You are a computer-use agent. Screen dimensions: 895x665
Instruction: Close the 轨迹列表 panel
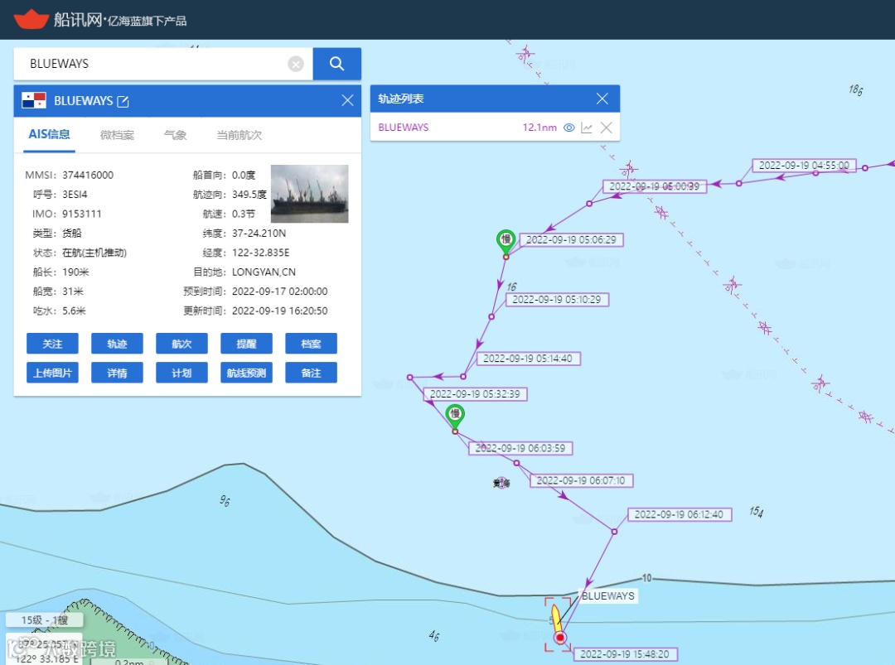(x=602, y=99)
